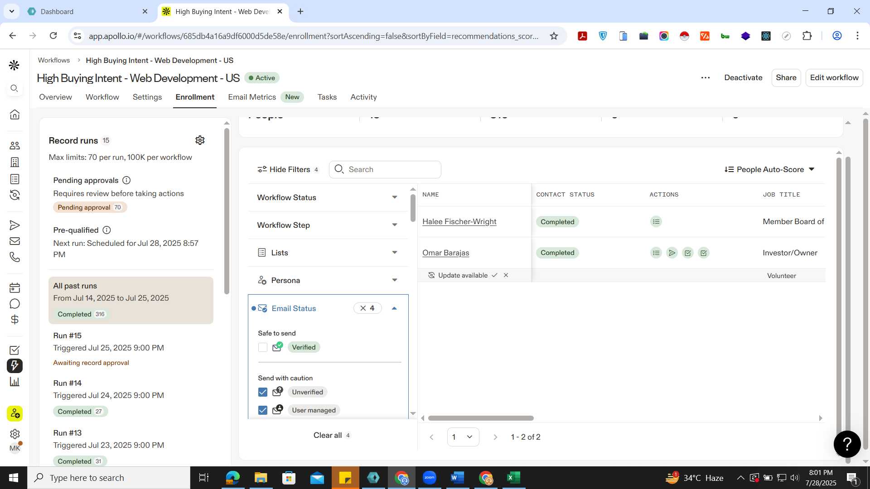Click filter list vertical scrollbar
This screenshot has width=870, height=489.
[413, 207]
